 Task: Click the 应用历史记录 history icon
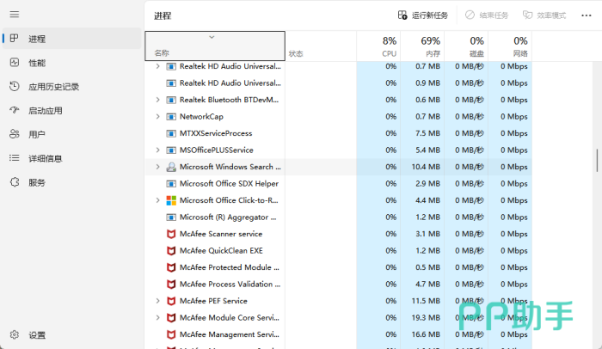click(x=15, y=86)
